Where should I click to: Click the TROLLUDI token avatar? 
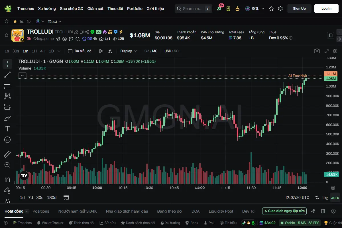pos(18,35)
